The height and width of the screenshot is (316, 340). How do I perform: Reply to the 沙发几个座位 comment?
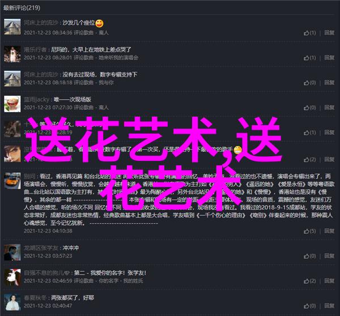coord(329,33)
